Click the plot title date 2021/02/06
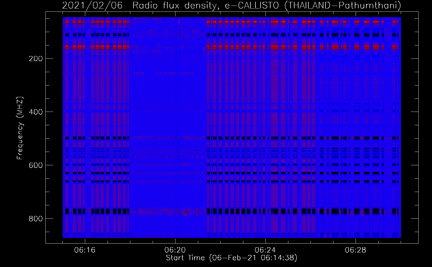This screenshot has width=432, height=267. [92, 5]
